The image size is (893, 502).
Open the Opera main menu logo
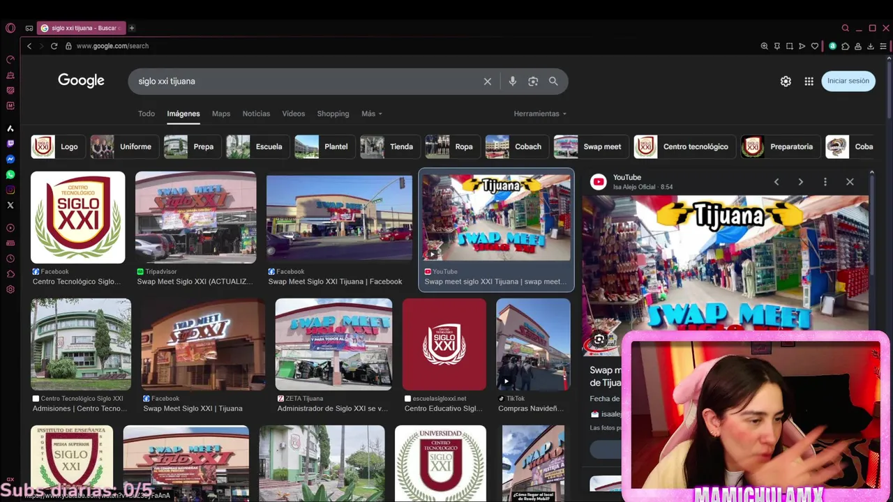[10, 28]
